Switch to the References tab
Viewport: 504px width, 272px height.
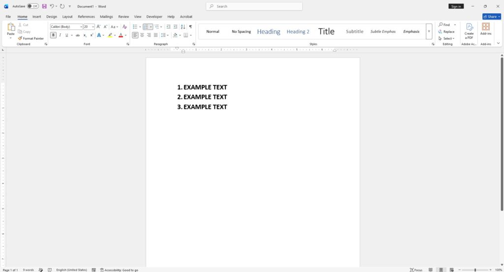(86, 17)
